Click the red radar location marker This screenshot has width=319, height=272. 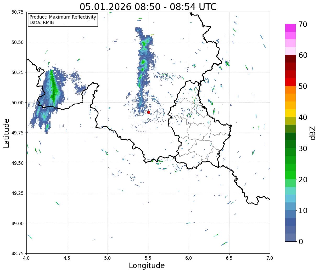149,112
